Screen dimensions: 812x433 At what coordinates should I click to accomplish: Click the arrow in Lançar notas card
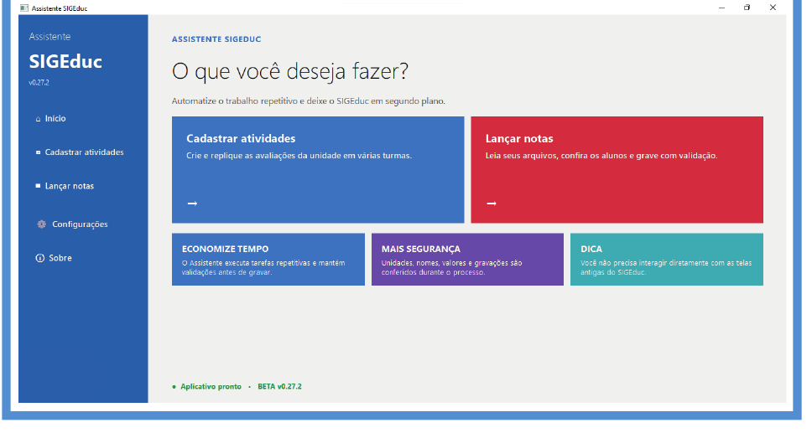(x=492, y=204)
